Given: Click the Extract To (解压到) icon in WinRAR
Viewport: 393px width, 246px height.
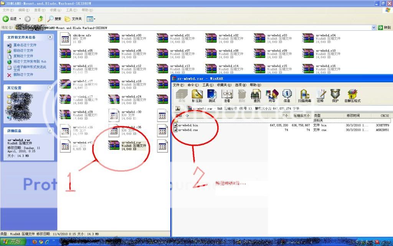Looking at the screenshot, I should point(197,95).
